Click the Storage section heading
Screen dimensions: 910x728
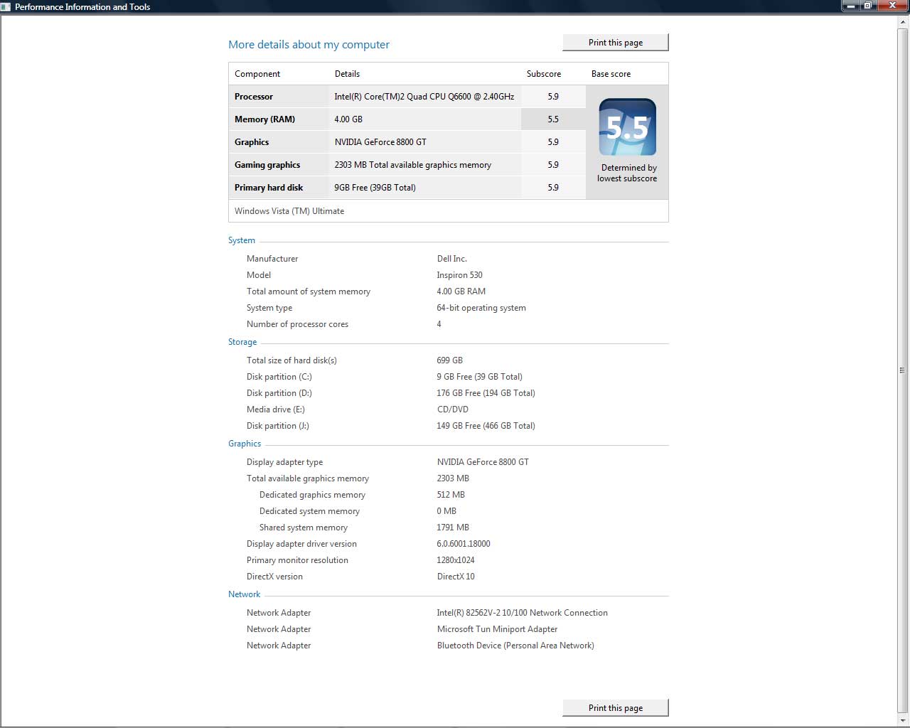[242, 342]
